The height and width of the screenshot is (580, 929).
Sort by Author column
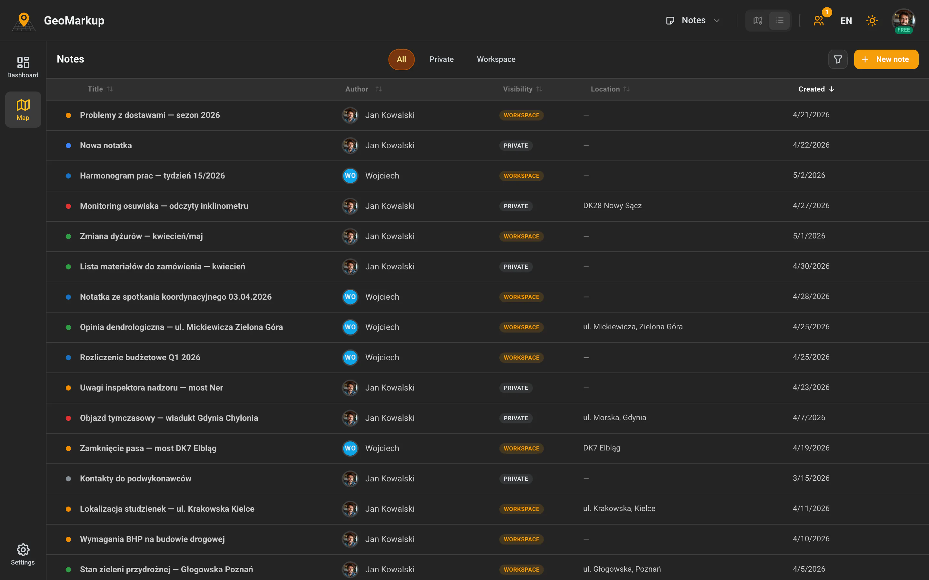(364, 89)
